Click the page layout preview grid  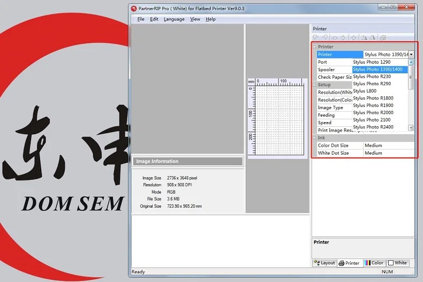click(280, 120)
